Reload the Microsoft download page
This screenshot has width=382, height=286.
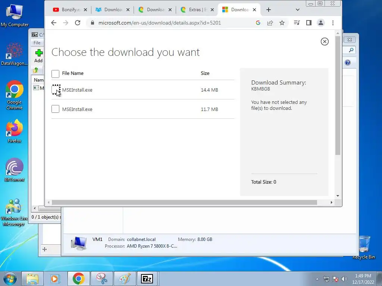pos(78,23)
